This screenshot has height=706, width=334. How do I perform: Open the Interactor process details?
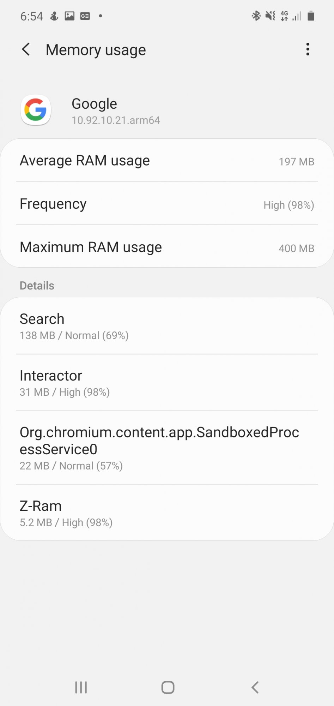click(x=167, y=383)
